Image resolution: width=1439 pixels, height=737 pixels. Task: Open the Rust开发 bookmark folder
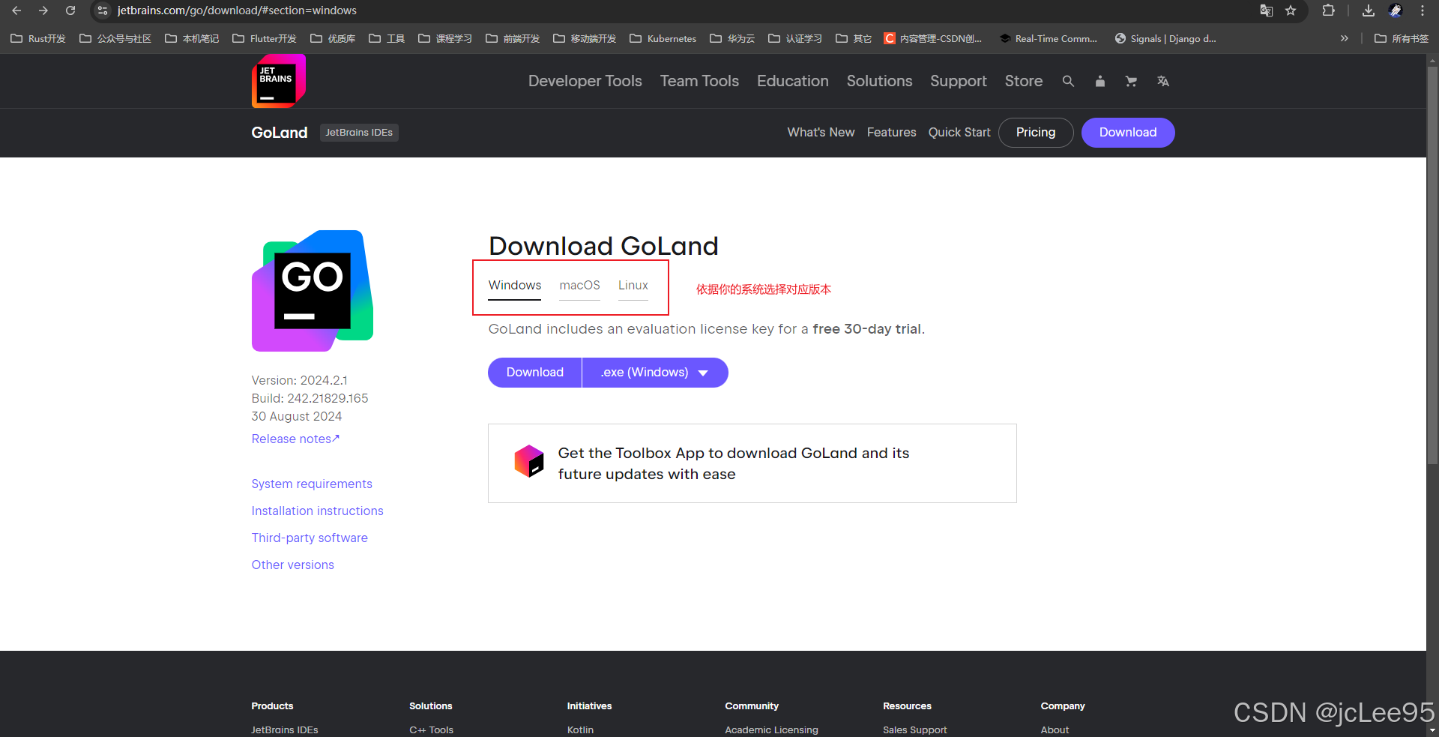pos(38,38)
